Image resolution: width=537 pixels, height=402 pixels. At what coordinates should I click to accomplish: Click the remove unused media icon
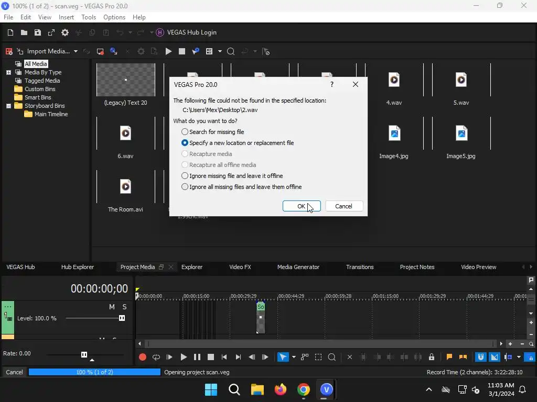pyautogui.click(x=9, y=51)
